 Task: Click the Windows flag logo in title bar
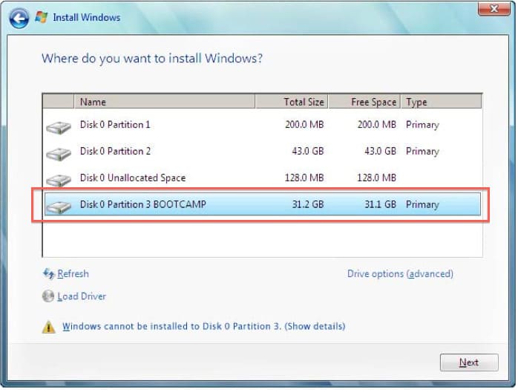click(42, 17)
